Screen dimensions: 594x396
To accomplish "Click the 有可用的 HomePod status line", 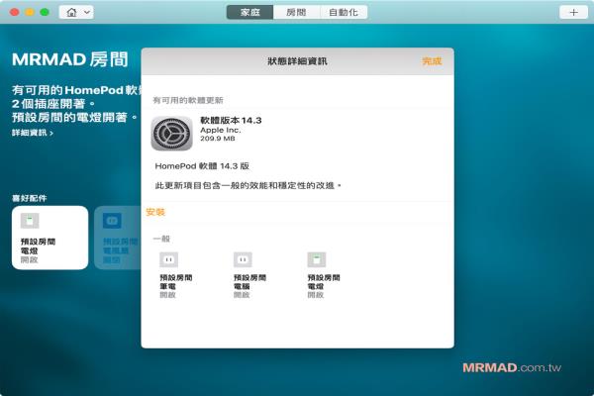I will pyautogui.click(x=76, y=90).
